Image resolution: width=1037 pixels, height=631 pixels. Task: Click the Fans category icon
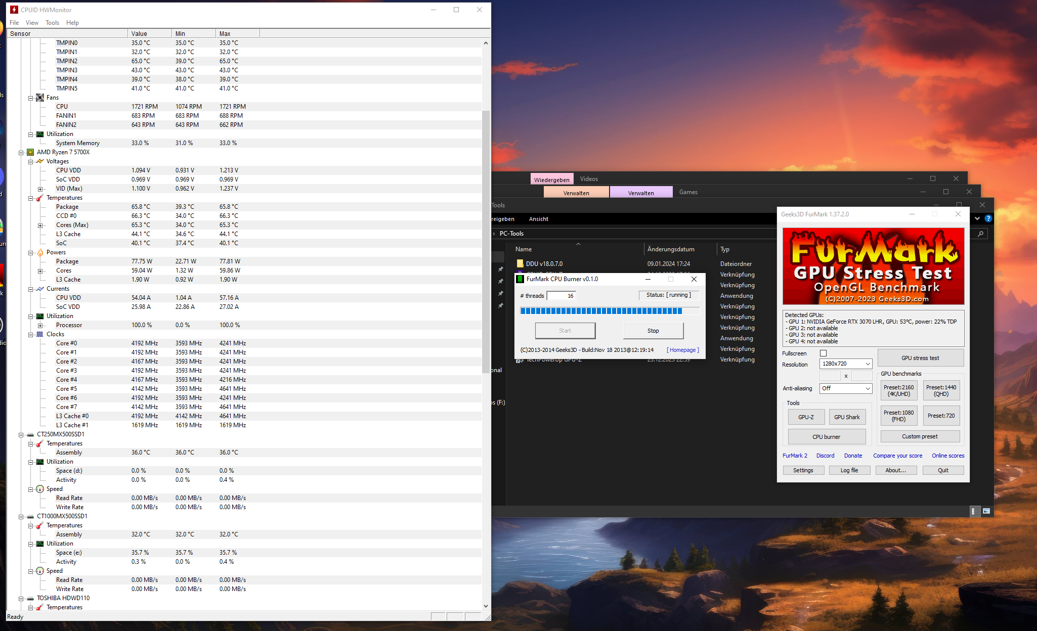(40, 98)
